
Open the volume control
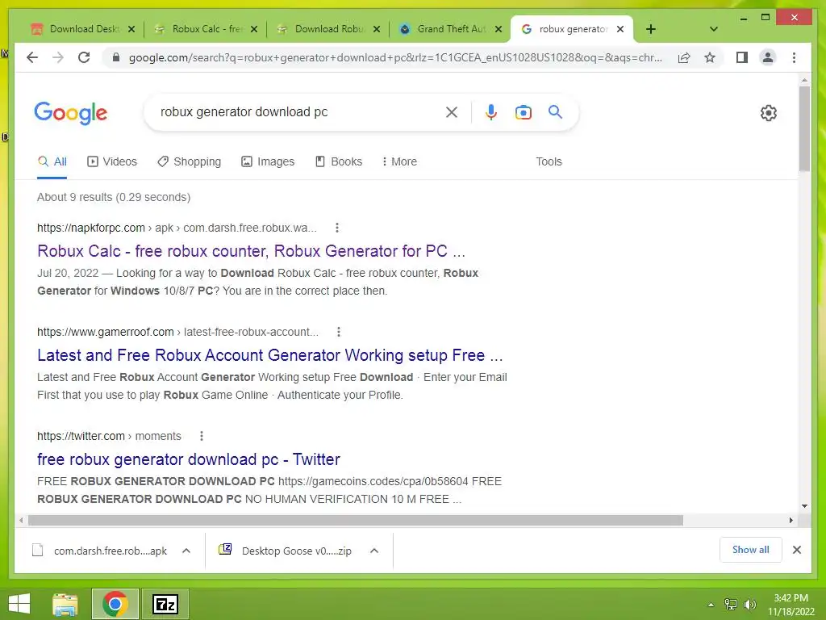749,605
